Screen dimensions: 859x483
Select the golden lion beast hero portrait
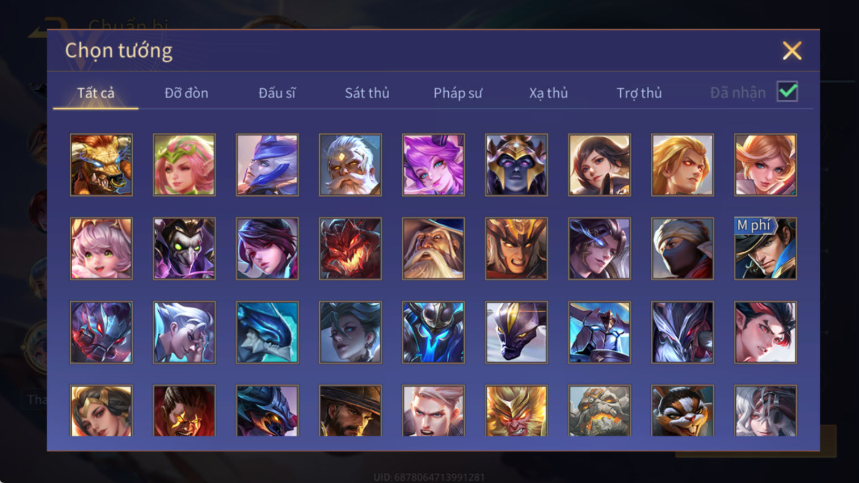click(x=101, y=165)
